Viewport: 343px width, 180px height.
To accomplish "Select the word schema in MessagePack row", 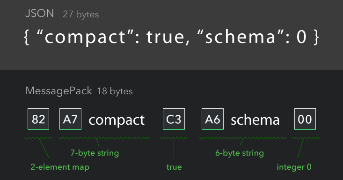I will click(255, 120).
